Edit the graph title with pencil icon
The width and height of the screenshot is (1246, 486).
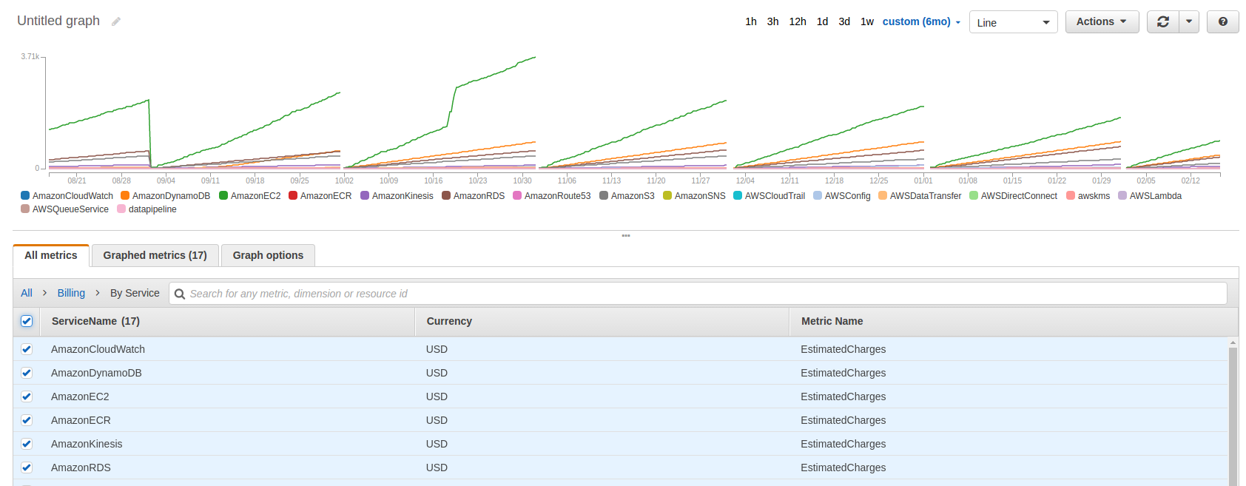[x=116, y=21]
